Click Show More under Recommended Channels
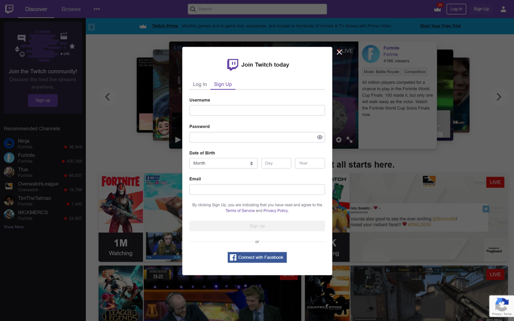The width and height of the screenshot is (514, 321). pyautogui.click(x=13, y=227)
